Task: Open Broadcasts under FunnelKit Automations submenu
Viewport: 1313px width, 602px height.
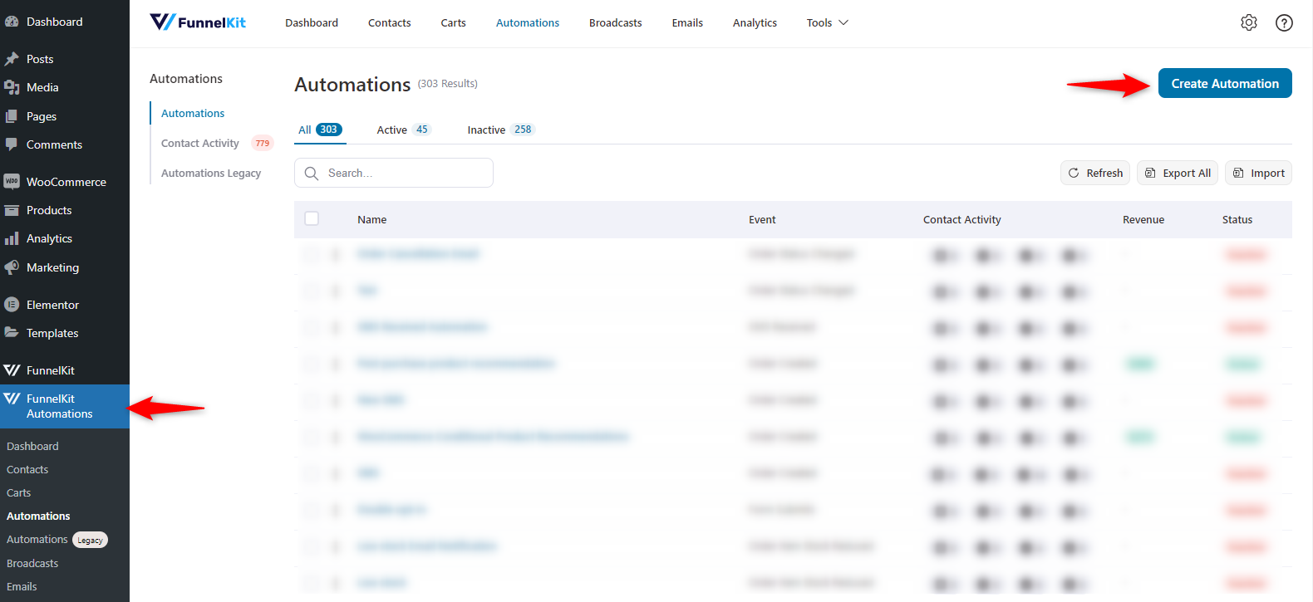Action: (x=32, y=563)
